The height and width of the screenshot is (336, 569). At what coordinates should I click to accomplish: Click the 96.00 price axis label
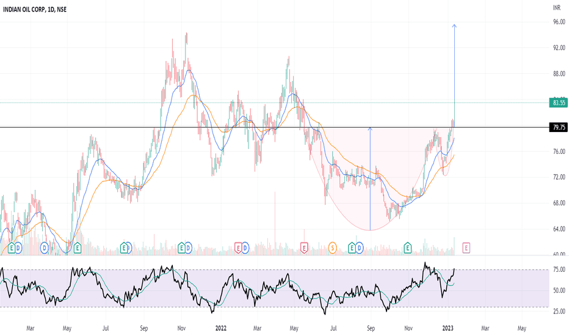[559, 22]
